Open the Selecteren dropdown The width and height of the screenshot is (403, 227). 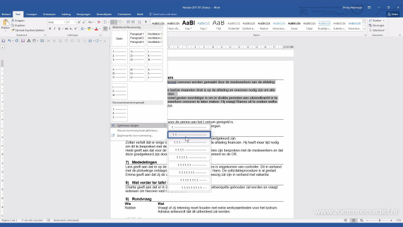pos(377,30)
